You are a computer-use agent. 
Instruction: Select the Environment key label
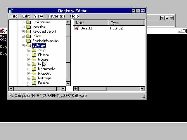coord(41,22)
